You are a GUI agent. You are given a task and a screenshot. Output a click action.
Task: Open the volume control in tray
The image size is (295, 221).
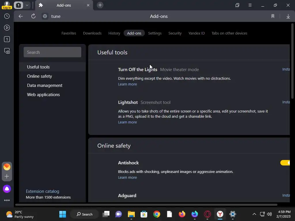[269, 214]
